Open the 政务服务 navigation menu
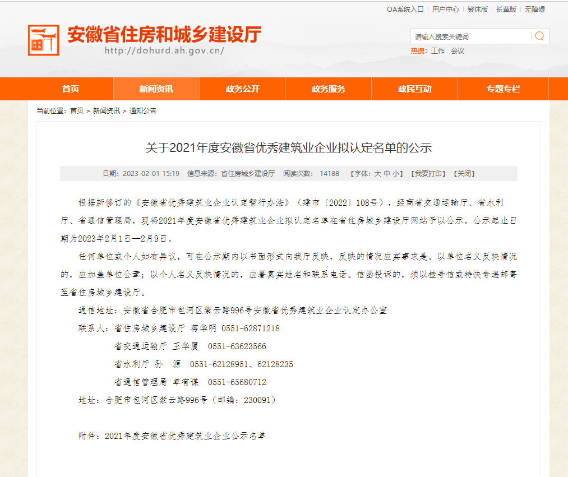The width and height of the screenshot is (568, 477). [x=329, y=89]
